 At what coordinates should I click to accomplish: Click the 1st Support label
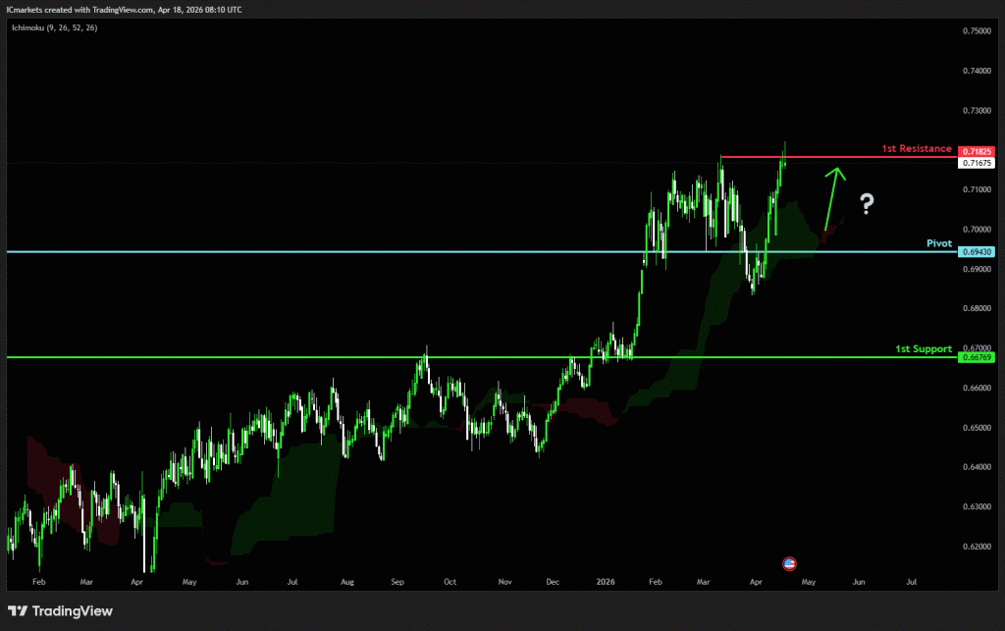click(x=923, y=348)
